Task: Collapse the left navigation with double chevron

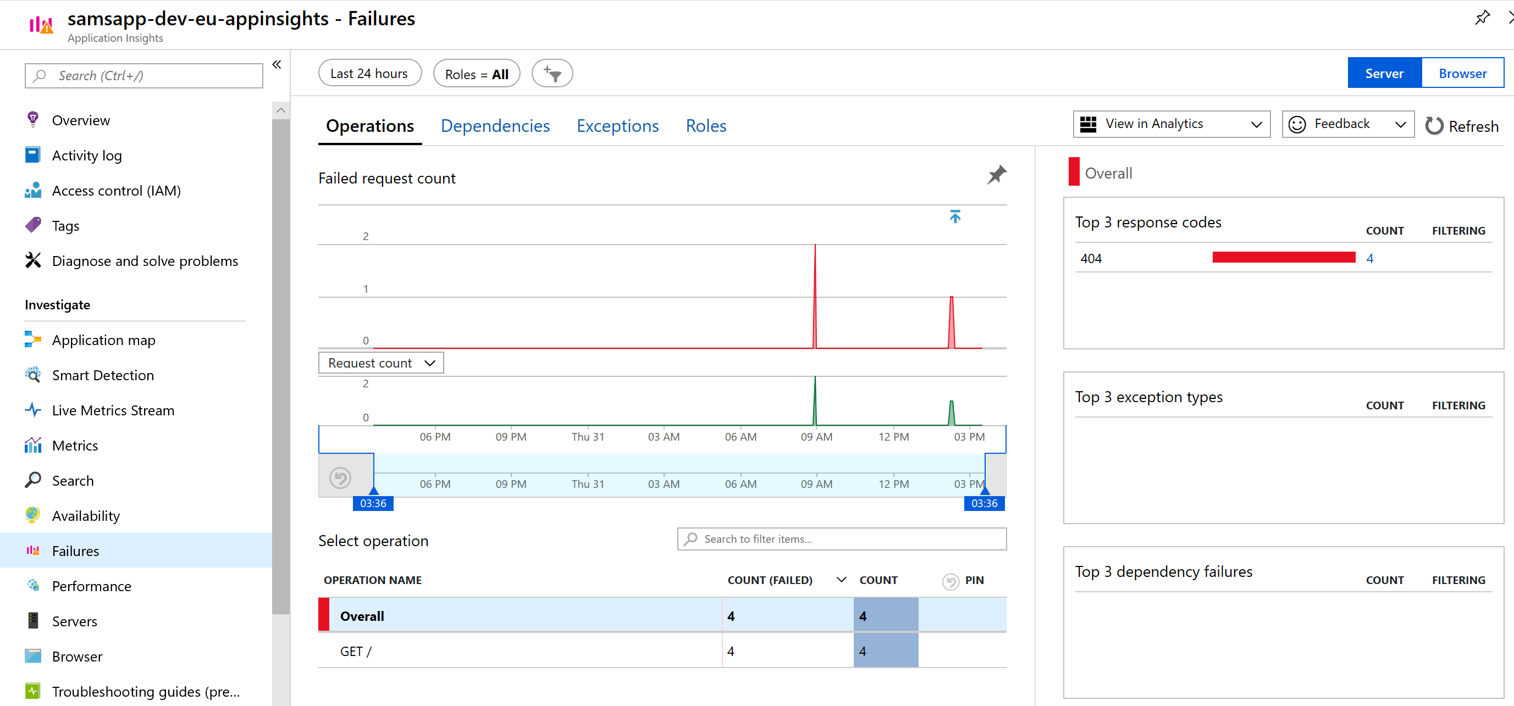Action: click(x=277, y=65)
